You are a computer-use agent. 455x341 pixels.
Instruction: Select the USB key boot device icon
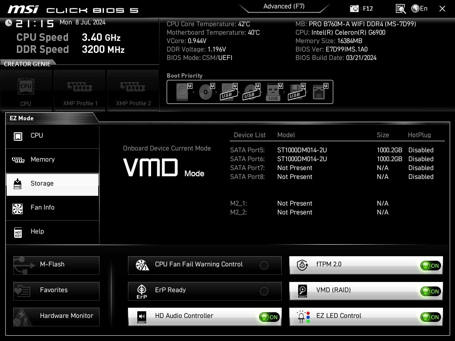coord(274,92)
